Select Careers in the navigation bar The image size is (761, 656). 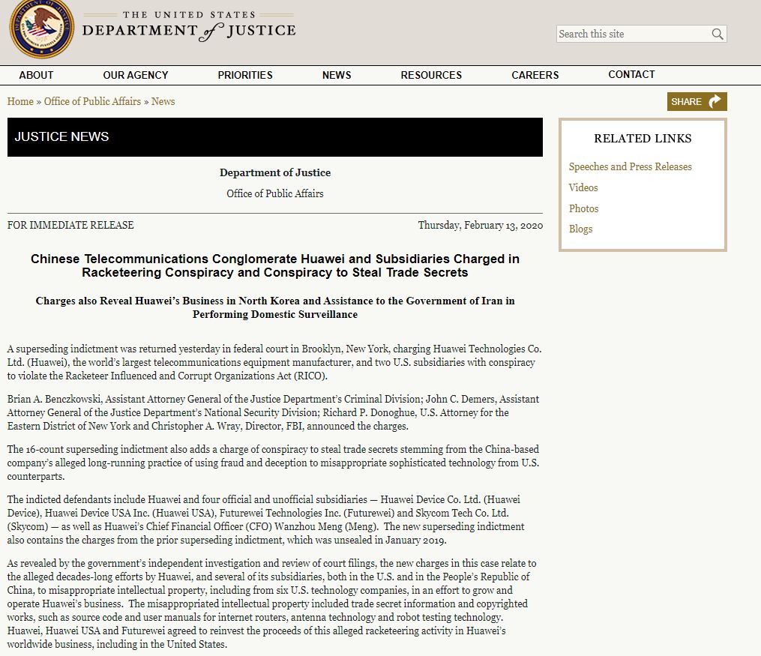tap(535, 75)
